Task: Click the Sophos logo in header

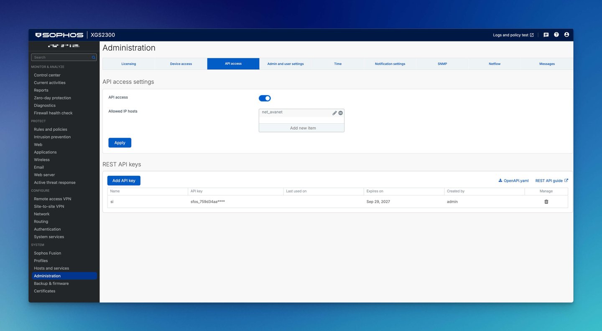Action: point(59,35)
